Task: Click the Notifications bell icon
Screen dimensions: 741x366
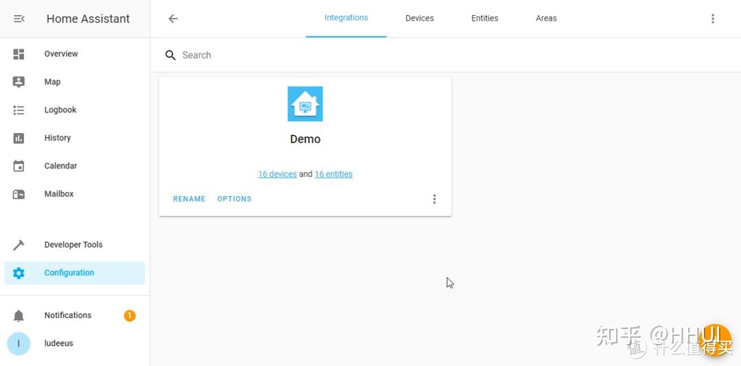Action: click(19, 315)
